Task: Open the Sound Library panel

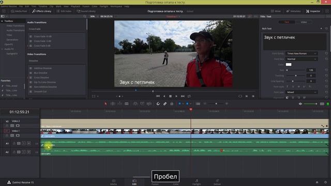Action: (86, 11)
